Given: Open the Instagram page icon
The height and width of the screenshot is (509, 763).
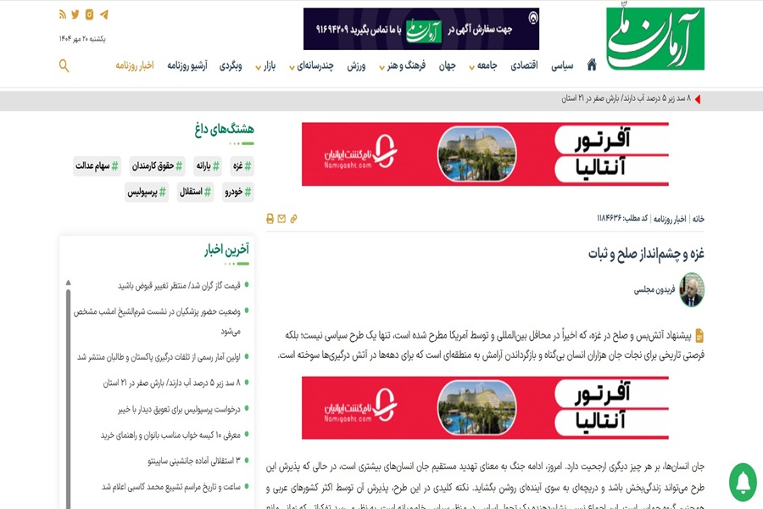Looking at the screenshot, I should point(89,14).
